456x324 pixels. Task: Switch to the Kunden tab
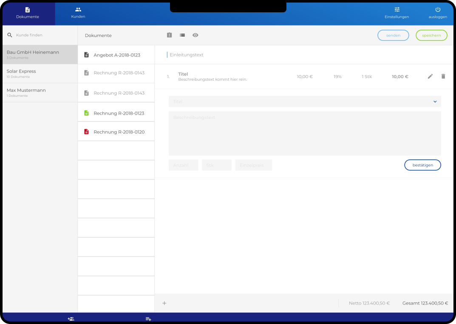click(78, 13)
